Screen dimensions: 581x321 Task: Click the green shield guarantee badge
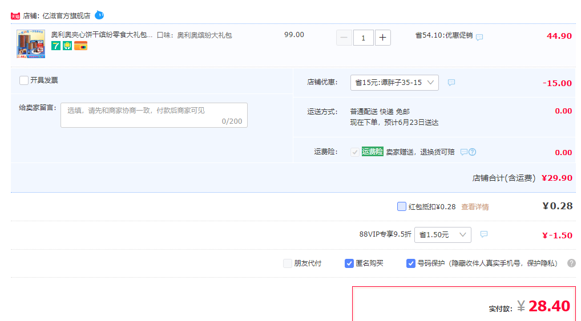pyautogui.click(x=67, y=46)
